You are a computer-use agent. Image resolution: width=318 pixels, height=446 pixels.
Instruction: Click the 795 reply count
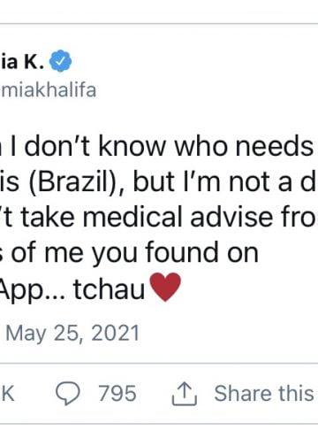[x=117, y=394]
